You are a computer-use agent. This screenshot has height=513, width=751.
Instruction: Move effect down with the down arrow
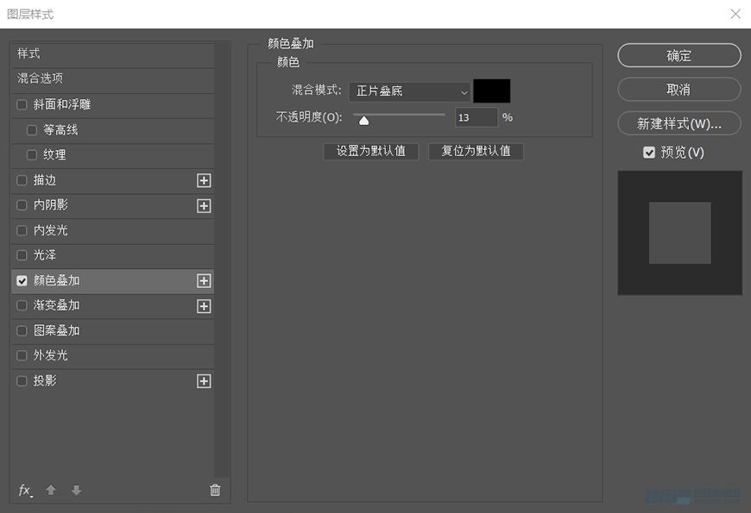click(x=76, y=490)
